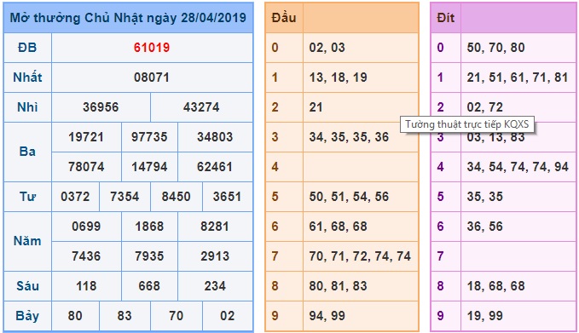The image size is (579, 333).
Task: Click fourth prize number 8450
Action: click(177, 197)
